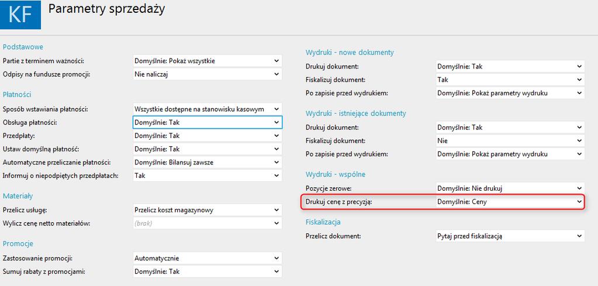The width and height of the screenshot is (598, 286).
Task: Select Ustaw domyślną płatność dropdown
Action: pyautogui.click(x=208, y=149)
